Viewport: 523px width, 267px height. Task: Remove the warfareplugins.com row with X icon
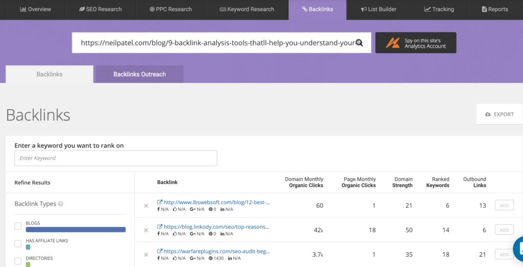pyautogui.click(x=146, y=255)
